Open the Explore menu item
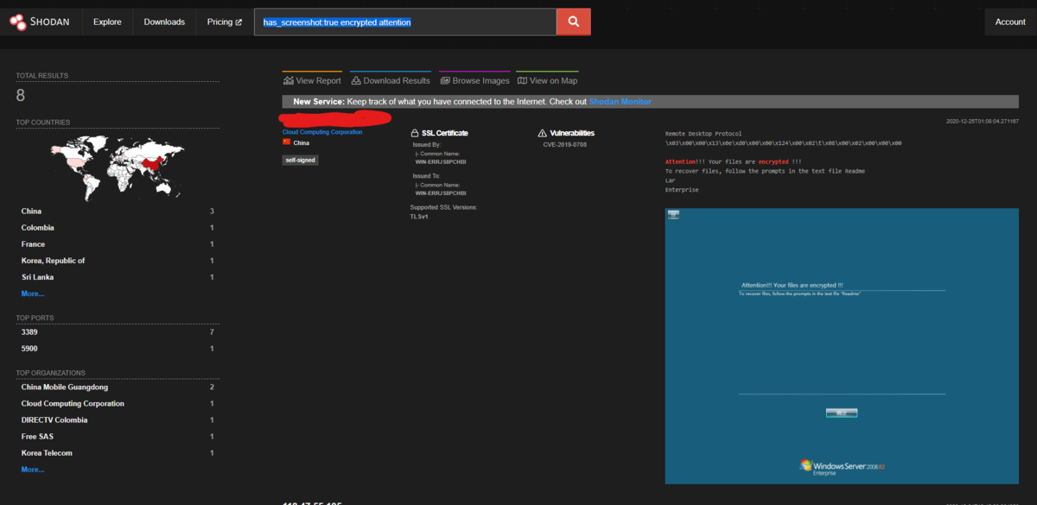 pos(107,22)
